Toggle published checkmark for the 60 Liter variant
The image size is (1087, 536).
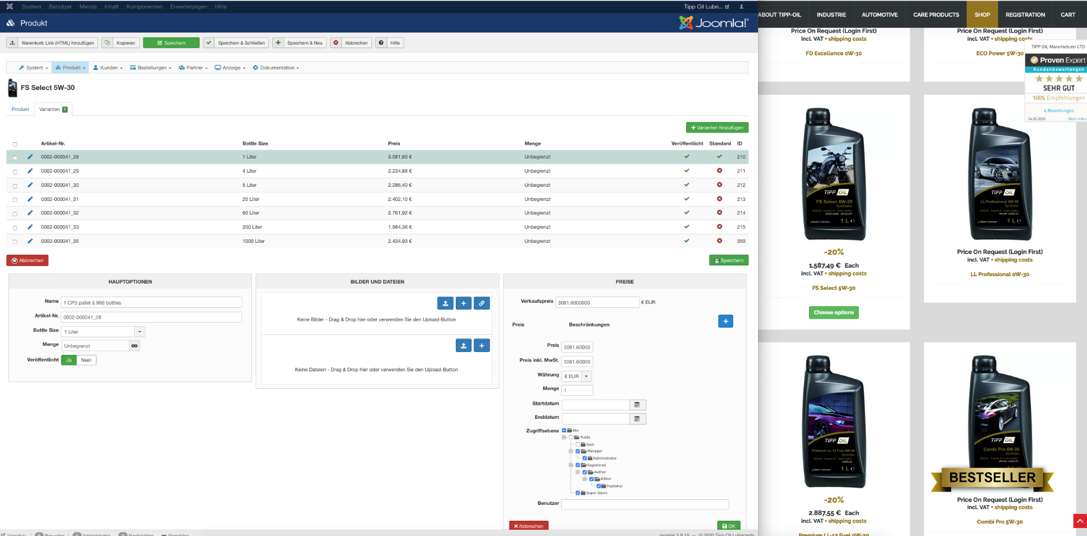point(687,212)
